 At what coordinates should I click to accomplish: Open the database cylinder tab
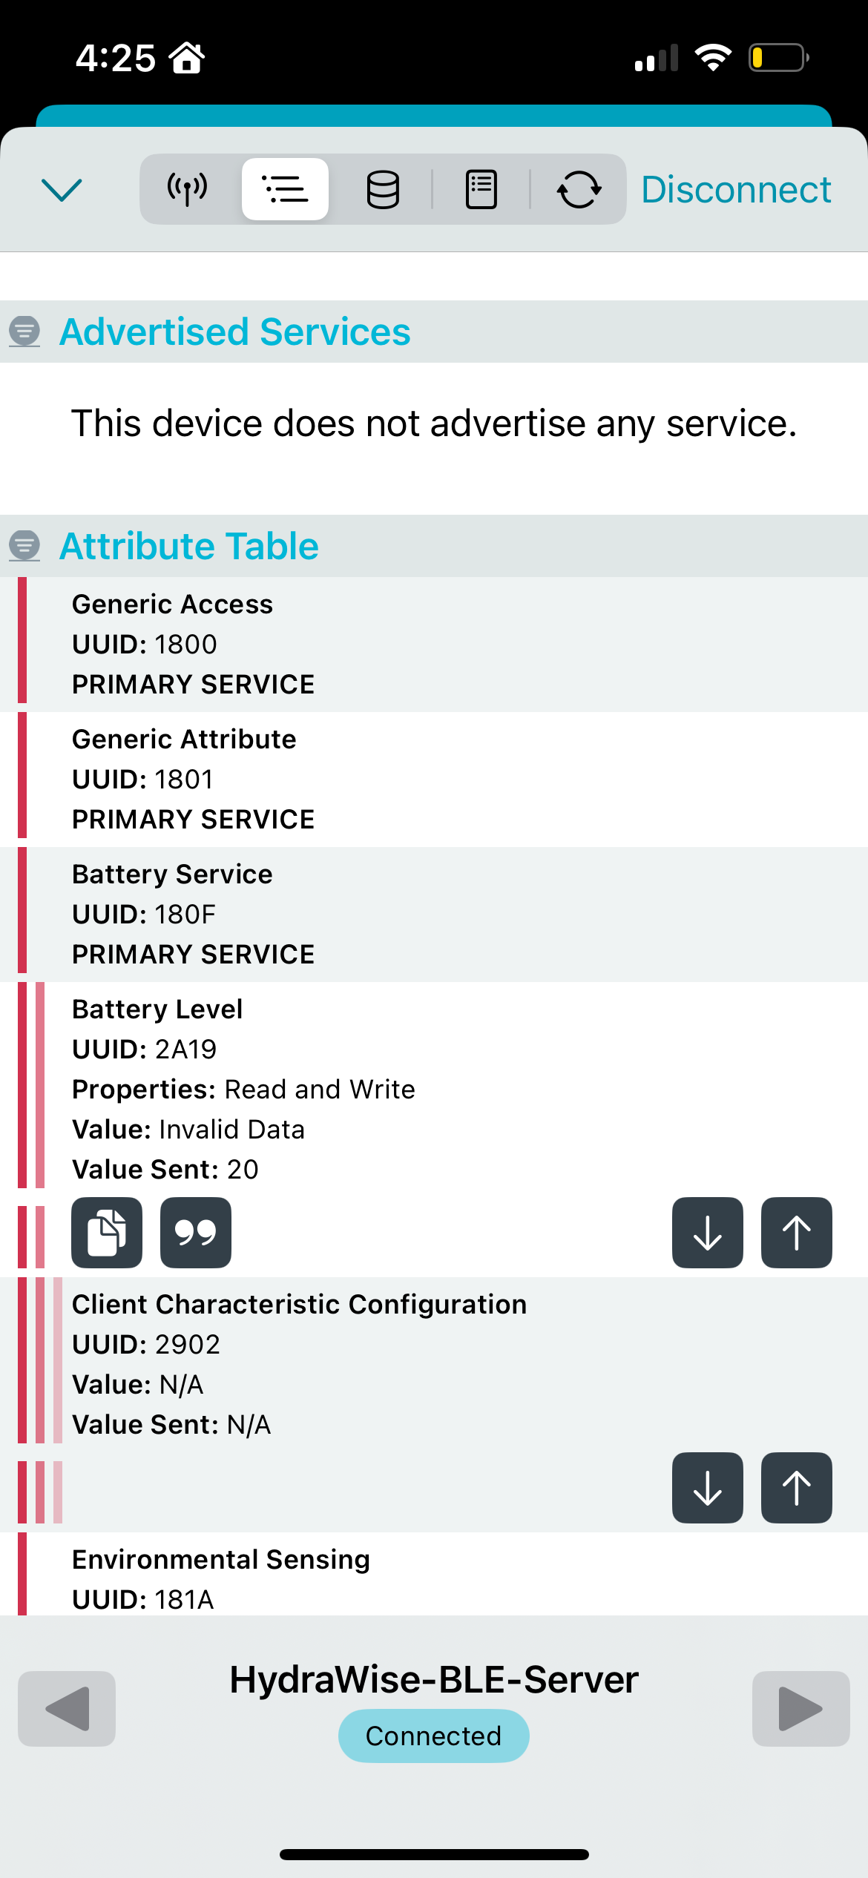(x=383, y=190)
